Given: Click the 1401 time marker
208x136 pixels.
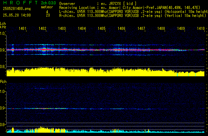Looking at the screenshot, I should click(22, 29).
